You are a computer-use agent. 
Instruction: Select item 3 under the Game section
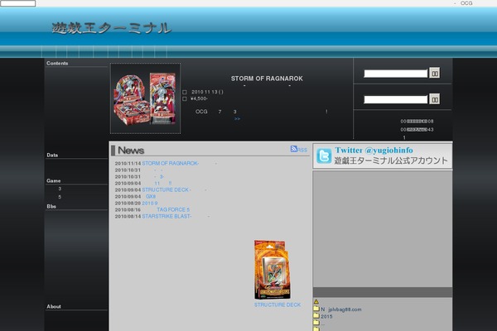60,189
